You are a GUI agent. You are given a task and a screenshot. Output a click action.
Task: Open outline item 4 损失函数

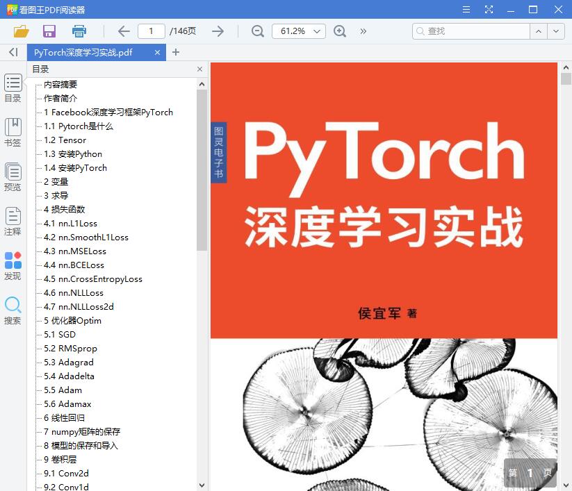[x=64, y=209]
